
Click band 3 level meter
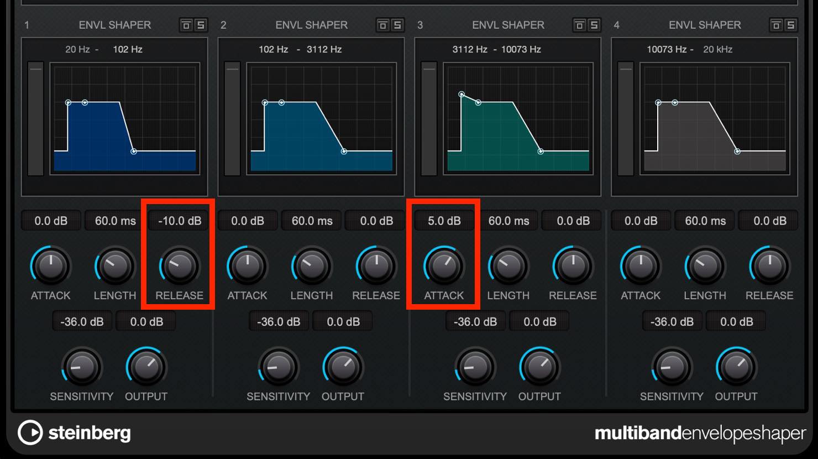pyautogui.click(x=429, y=119)
